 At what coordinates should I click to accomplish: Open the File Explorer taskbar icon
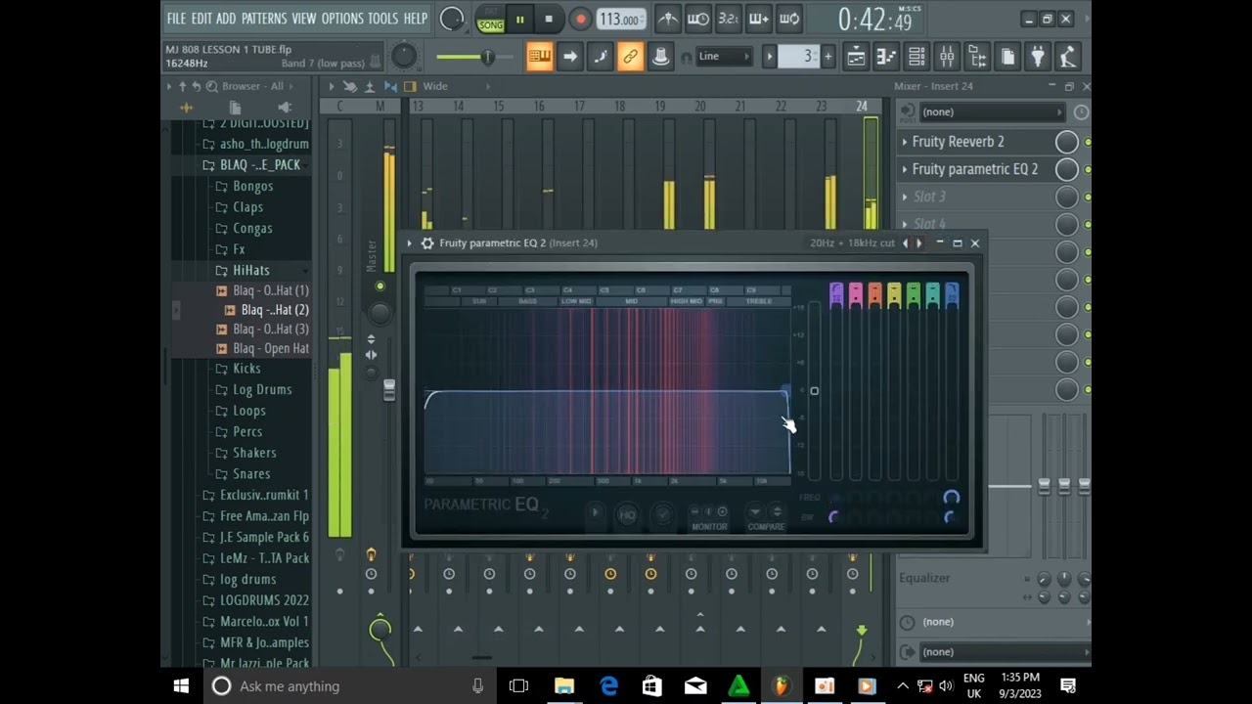(x=564, y=686)
